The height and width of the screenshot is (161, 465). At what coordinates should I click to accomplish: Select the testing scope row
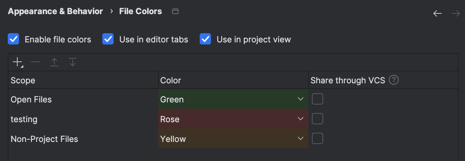tap(24, 119)
